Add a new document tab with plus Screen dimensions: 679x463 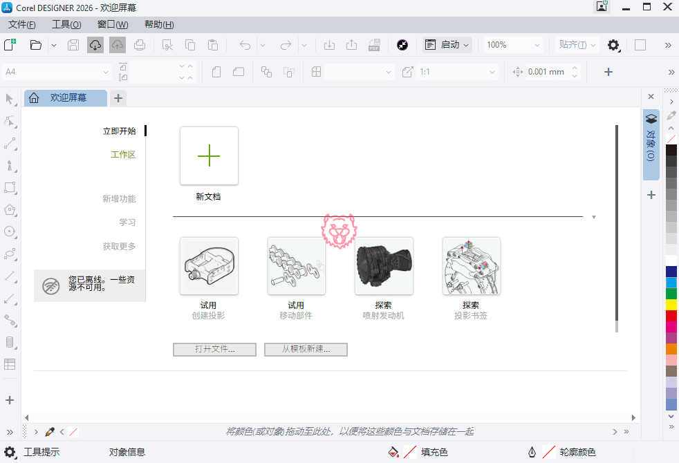point(118,98)
